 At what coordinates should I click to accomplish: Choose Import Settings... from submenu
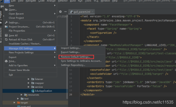tap(71, 48)
